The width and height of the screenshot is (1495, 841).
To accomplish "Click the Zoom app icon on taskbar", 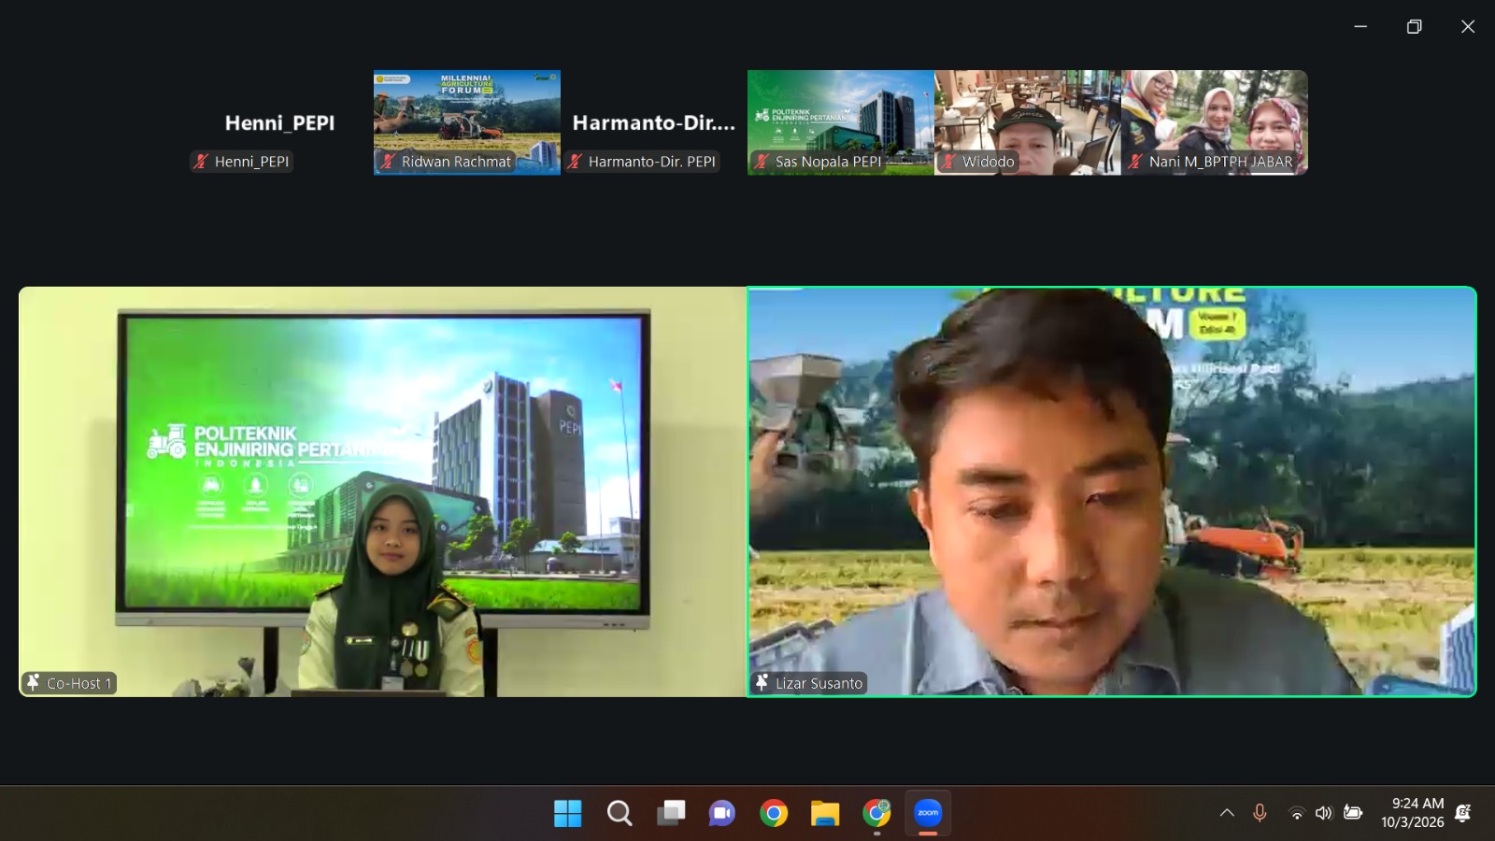I will (x=928, y=813).
